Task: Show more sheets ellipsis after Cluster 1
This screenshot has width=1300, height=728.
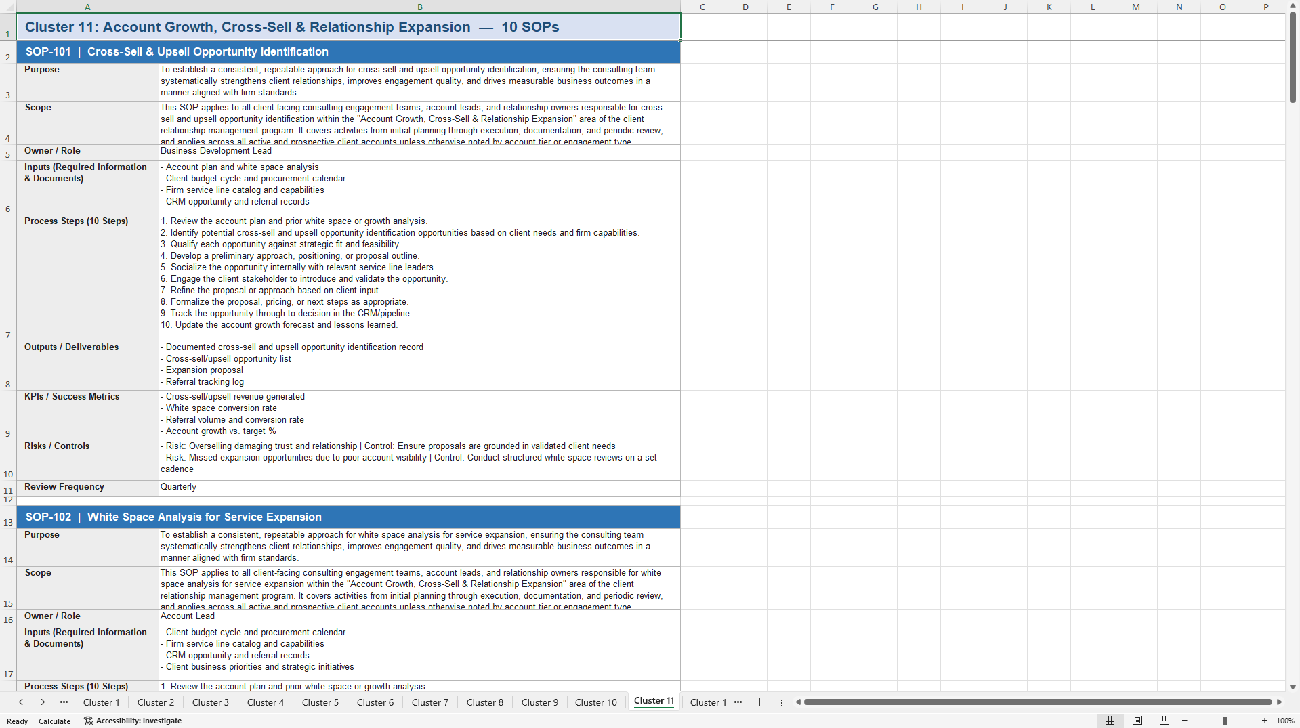Action: click(738, 702)
